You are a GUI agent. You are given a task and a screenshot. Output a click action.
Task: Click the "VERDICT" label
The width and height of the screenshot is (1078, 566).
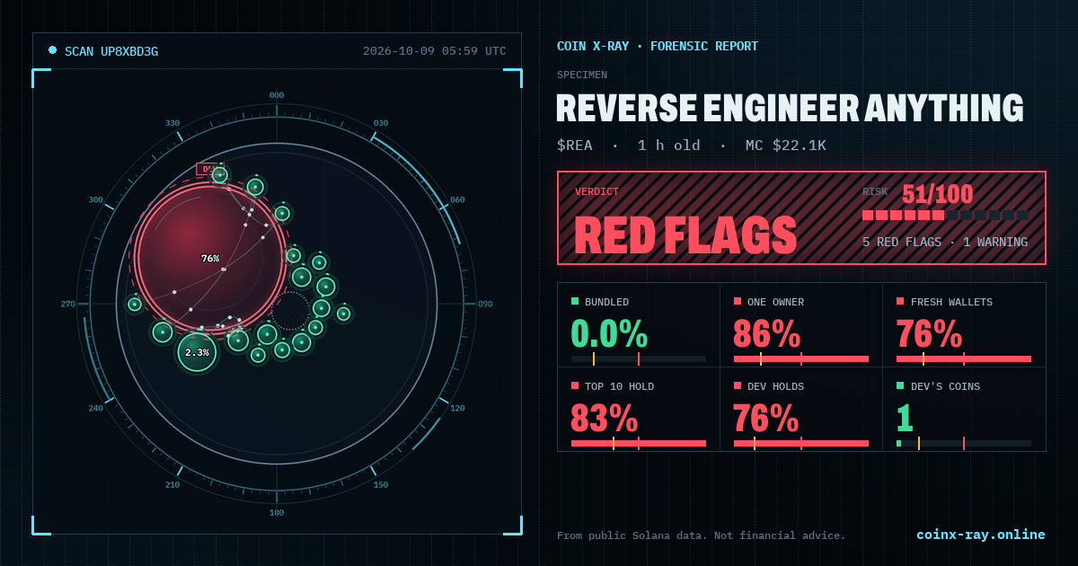(x=597, y=191)
